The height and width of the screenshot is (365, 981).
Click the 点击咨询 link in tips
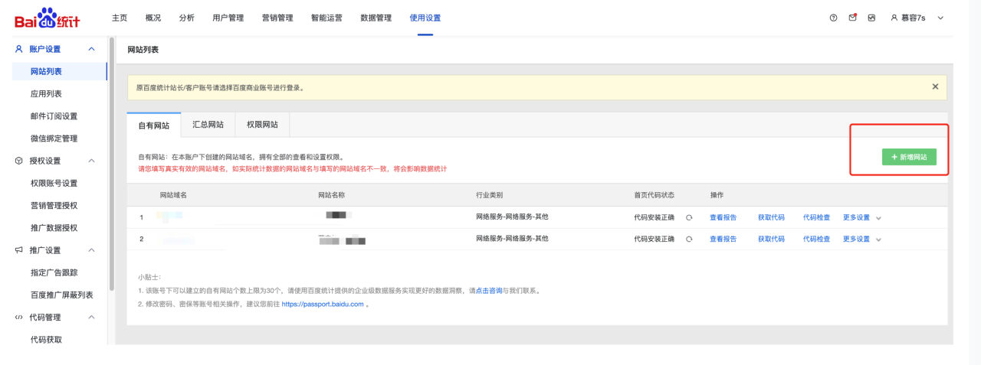coord(489,291)
